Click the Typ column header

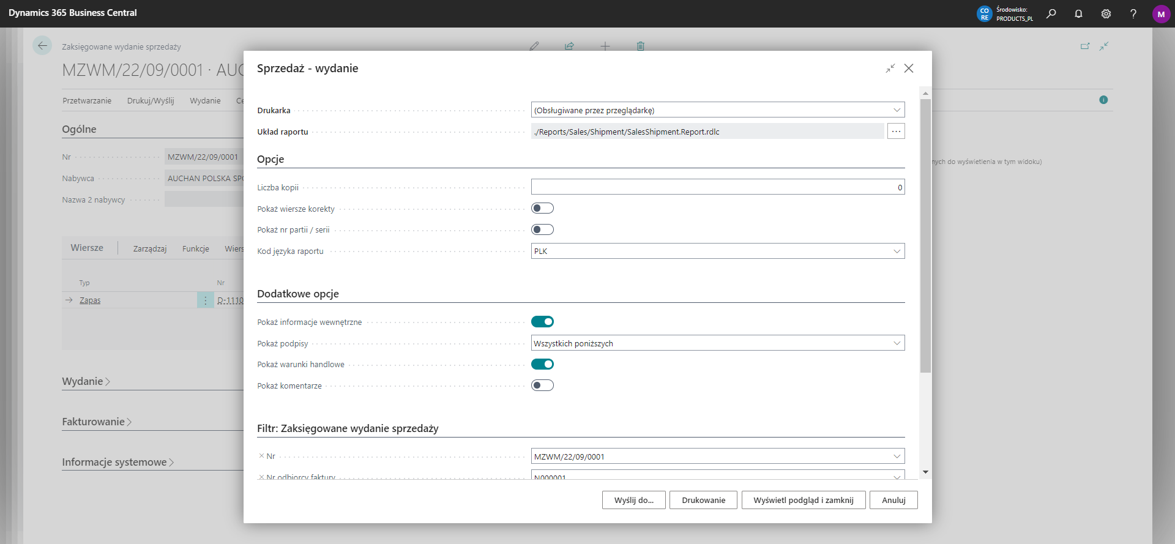tap(84, 283)
